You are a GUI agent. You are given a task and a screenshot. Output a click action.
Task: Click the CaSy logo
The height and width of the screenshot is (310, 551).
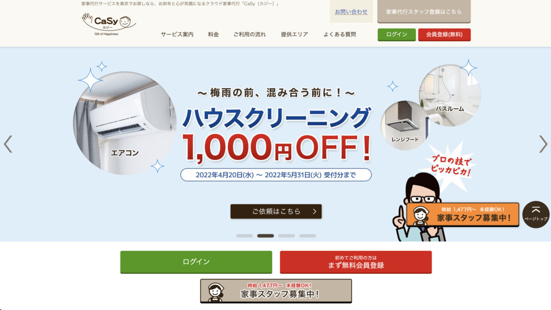109,24
